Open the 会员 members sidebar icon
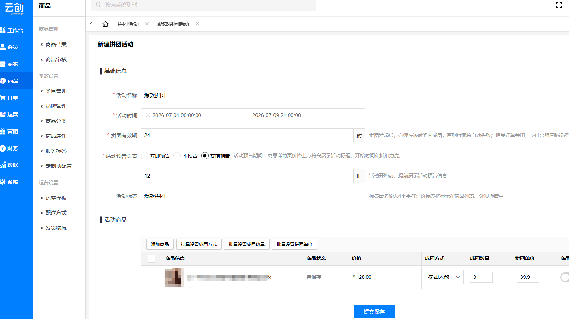 click(x=3, y=47)
